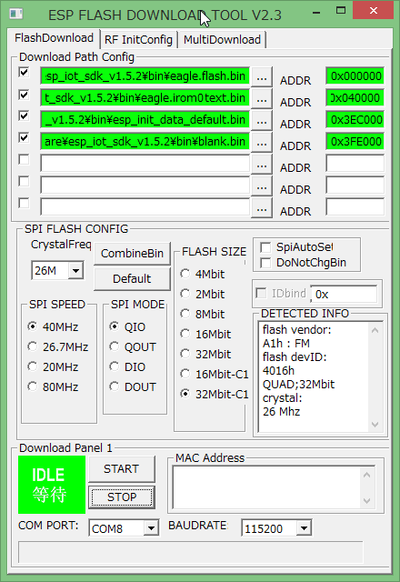Select 80MHz SPI speed
Image resolution: width=400 pixels, height=582 pixels.
pos(33,386)
